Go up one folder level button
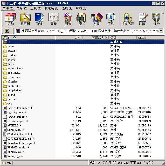 [7, 31]
